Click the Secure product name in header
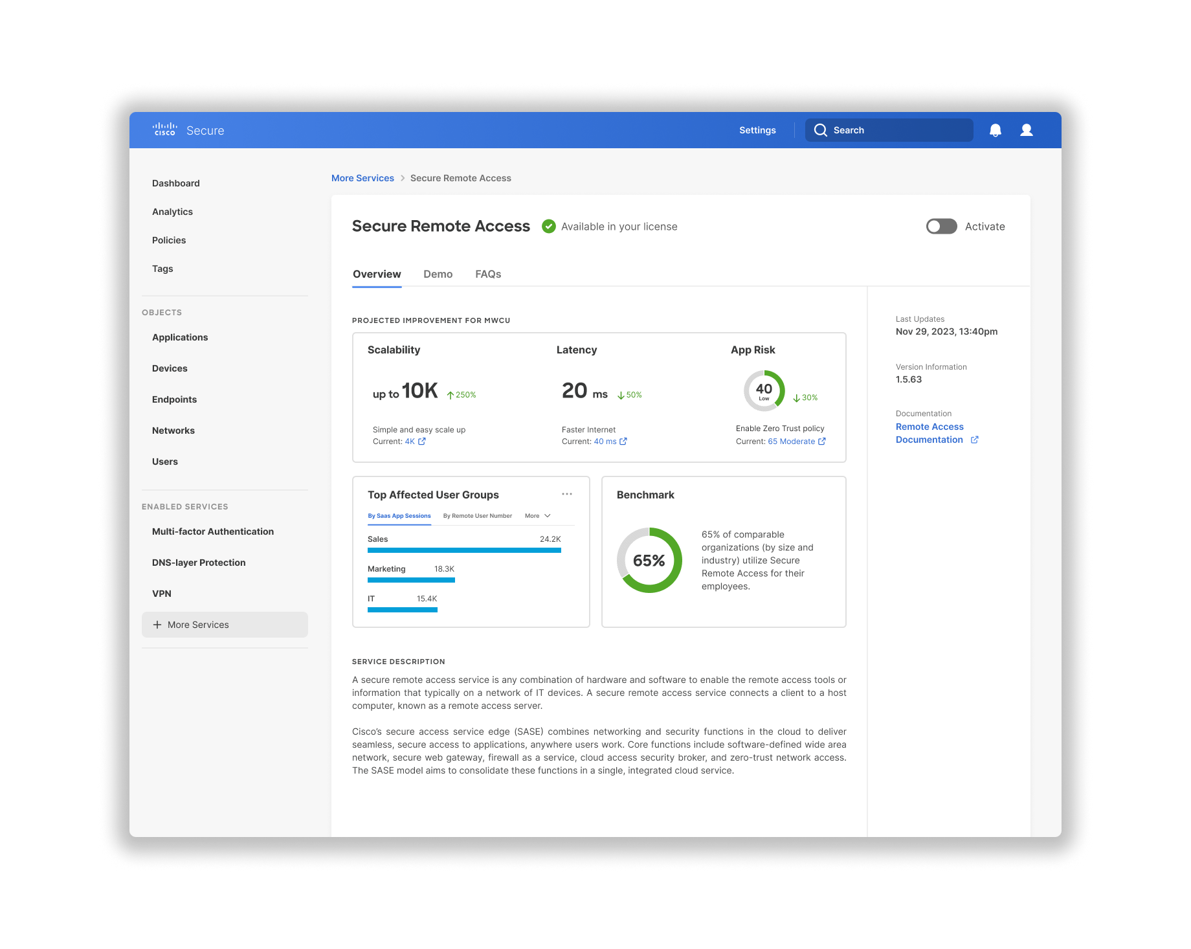Image resolution: width=1191 pixels, height=949 pixels. click(205, 130)
